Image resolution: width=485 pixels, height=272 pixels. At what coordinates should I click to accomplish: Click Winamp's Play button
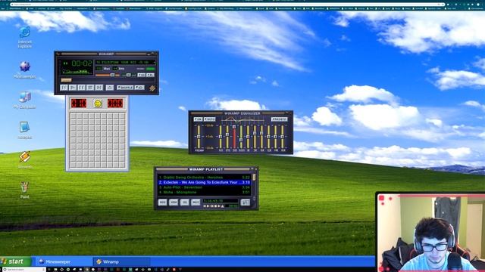coord(73,88)
